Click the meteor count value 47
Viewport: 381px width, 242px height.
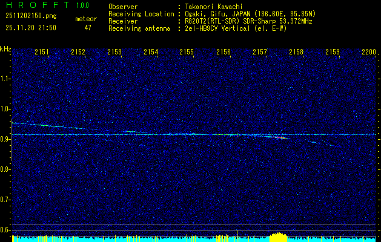pos(88,28)
